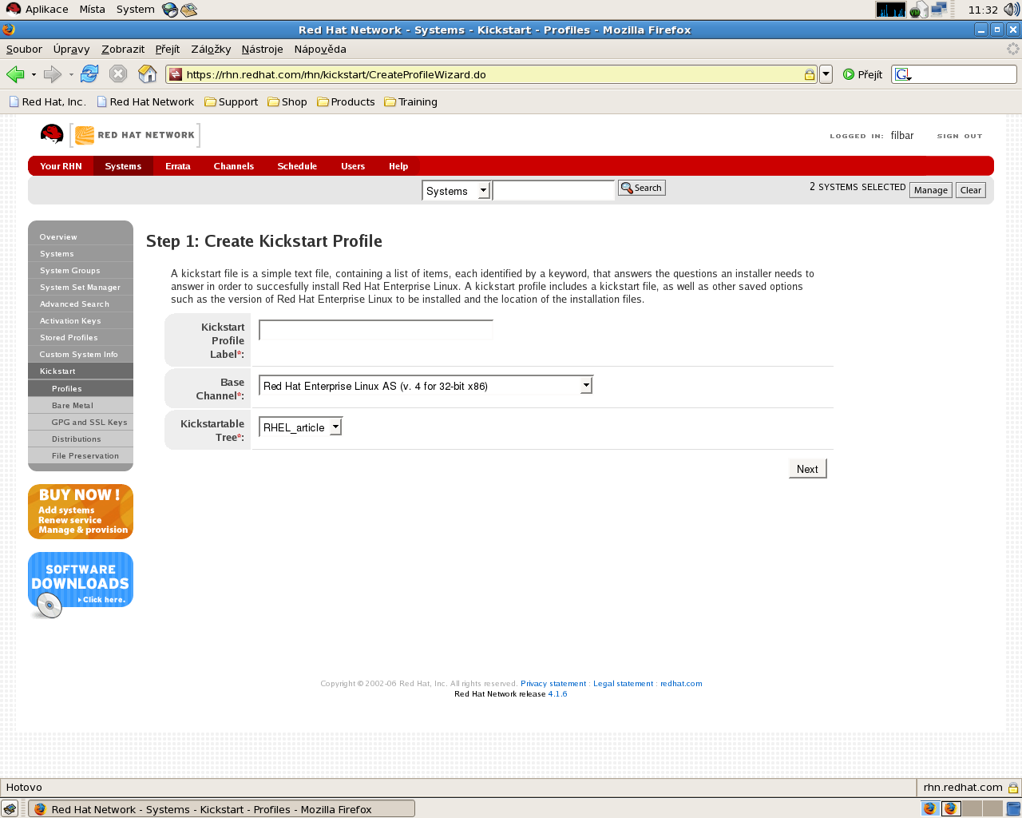1022x818 pixels.
Task: Click the URL address bar field
Action: point(491,74)
